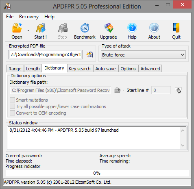Open the Help menu
The width and height of the screenshot is (194, 189).
tap(49, 17)
